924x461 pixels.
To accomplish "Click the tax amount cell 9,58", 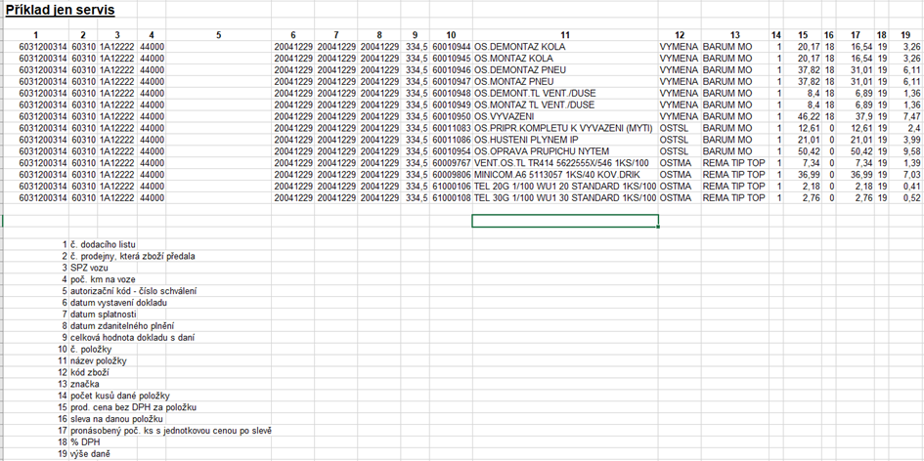I will pyautogui.click(x=909, y=151).
